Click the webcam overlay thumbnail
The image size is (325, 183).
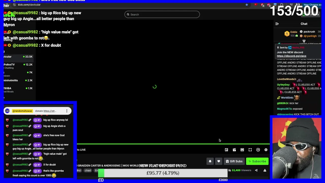pyautogui.click(x=296, y=148)
